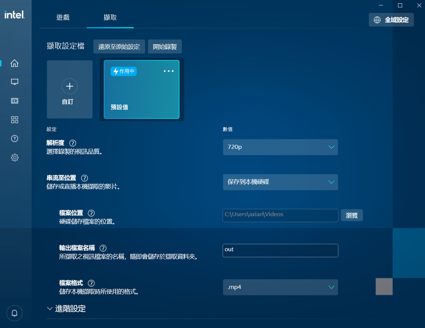
Task: Open the help tooltip beside 檔案格式
Action: pos(91,283)
